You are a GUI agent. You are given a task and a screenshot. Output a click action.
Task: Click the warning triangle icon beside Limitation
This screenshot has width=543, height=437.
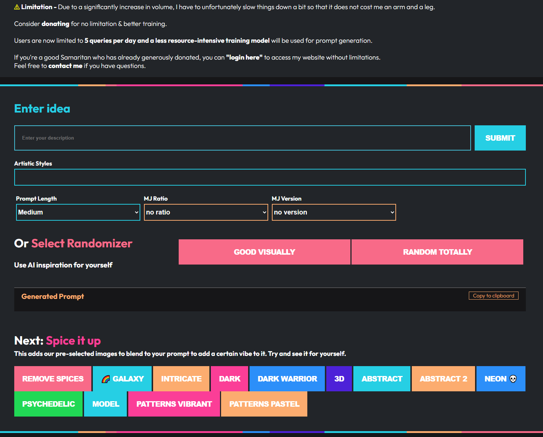pos(17,7)
